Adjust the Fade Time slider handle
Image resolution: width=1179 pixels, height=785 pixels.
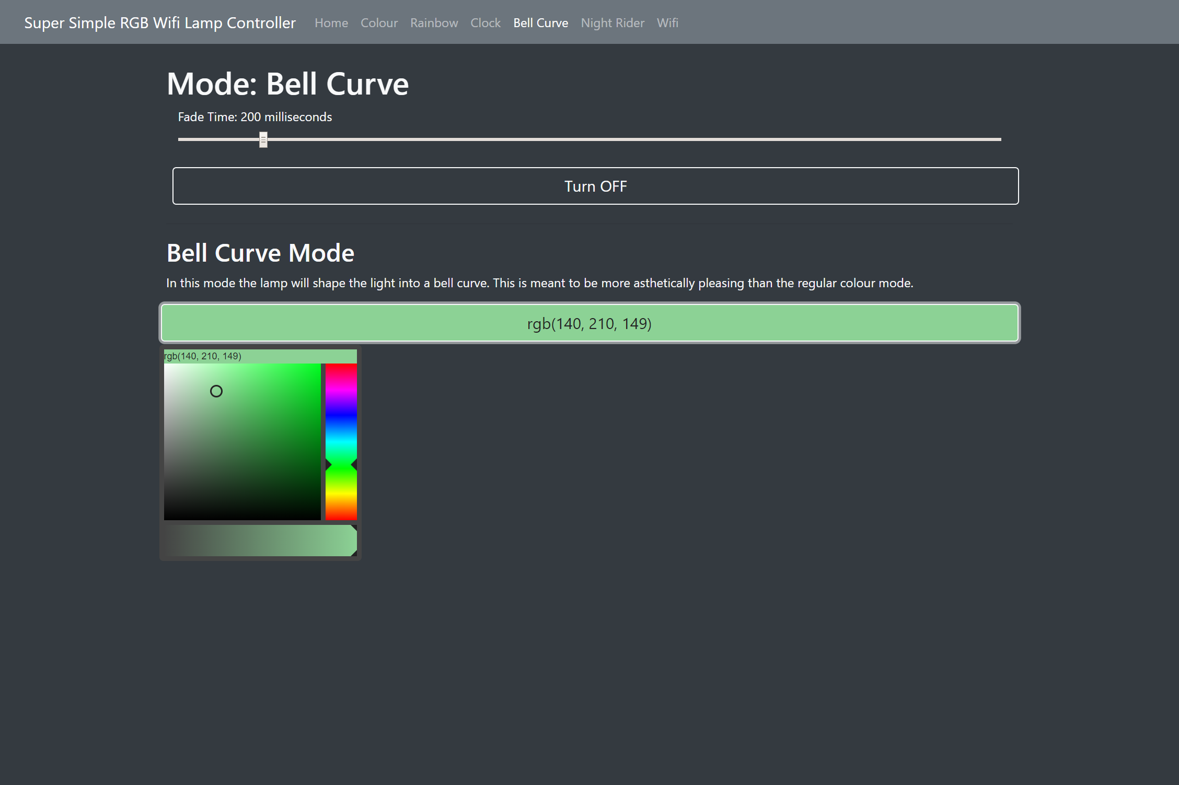(x=263, y=139)
